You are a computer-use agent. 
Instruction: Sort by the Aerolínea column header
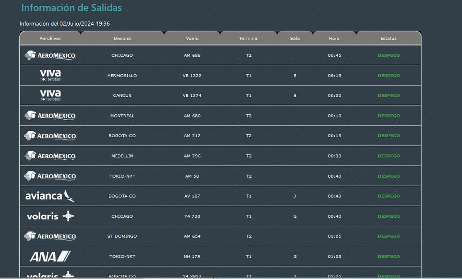[50, 38]
